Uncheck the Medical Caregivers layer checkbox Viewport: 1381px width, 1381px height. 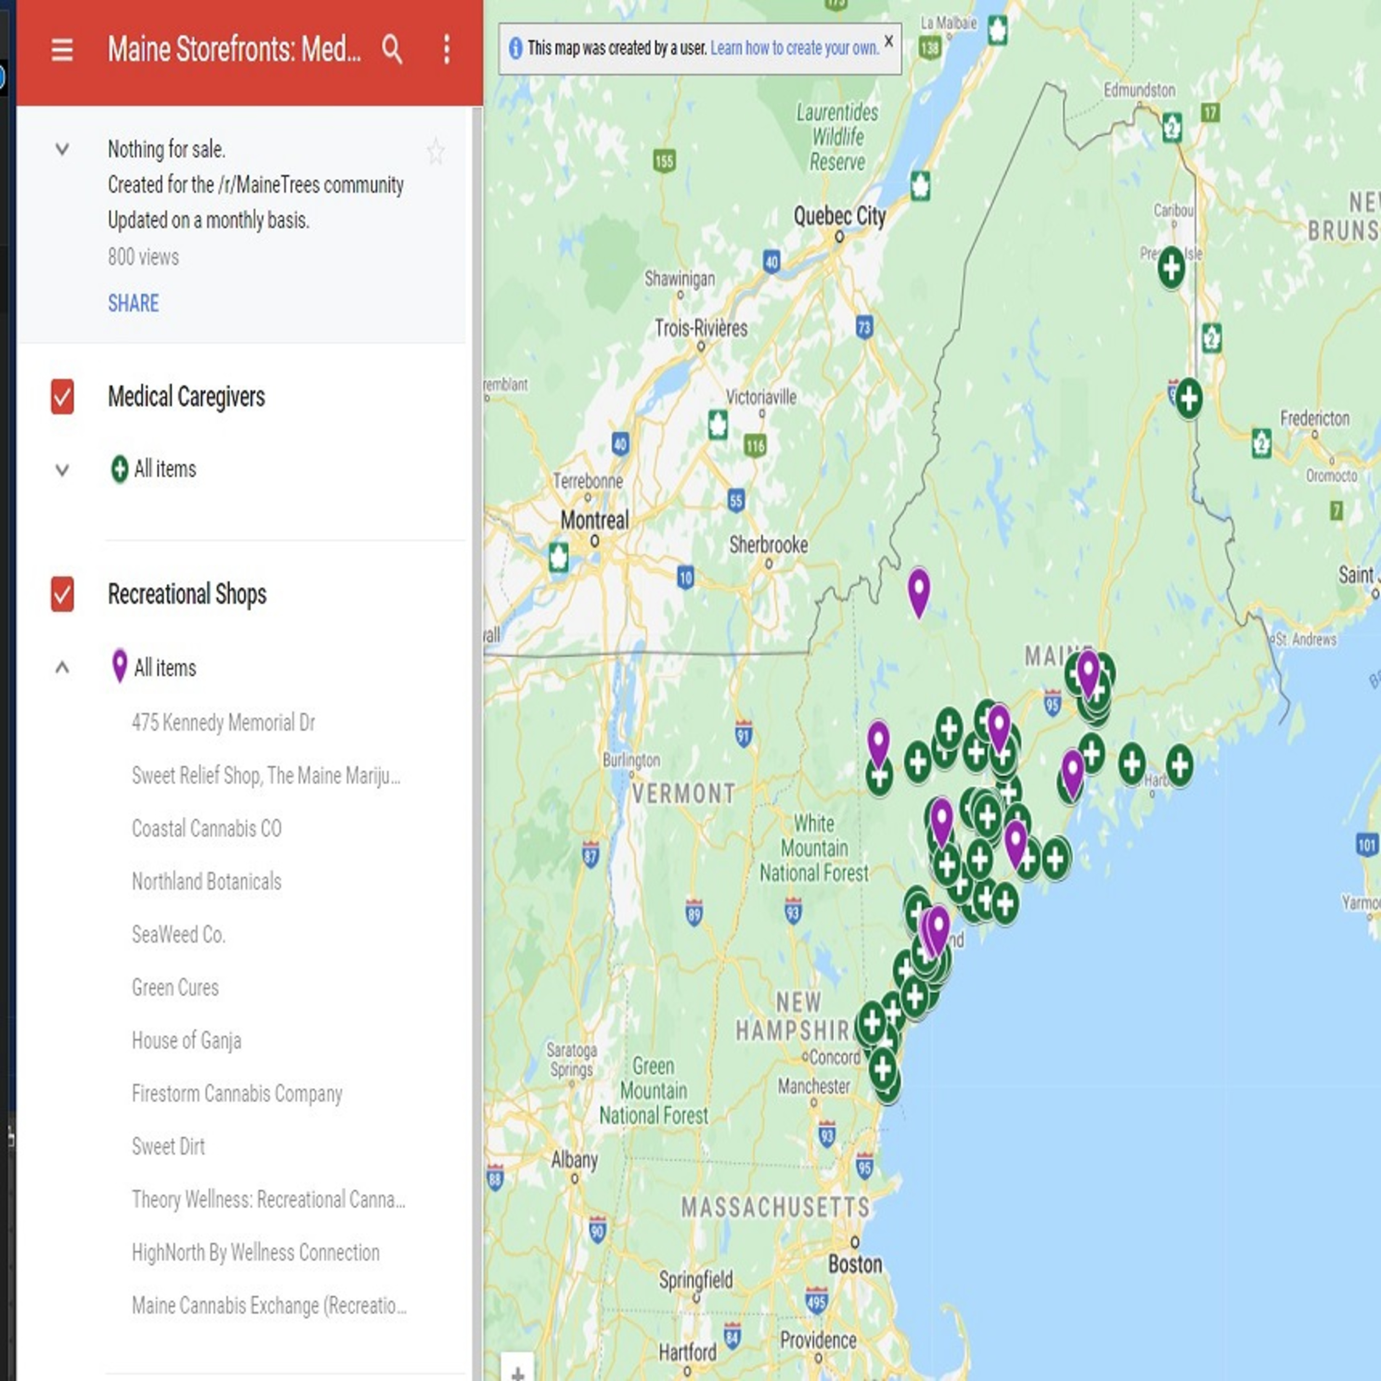coord(62,397)
